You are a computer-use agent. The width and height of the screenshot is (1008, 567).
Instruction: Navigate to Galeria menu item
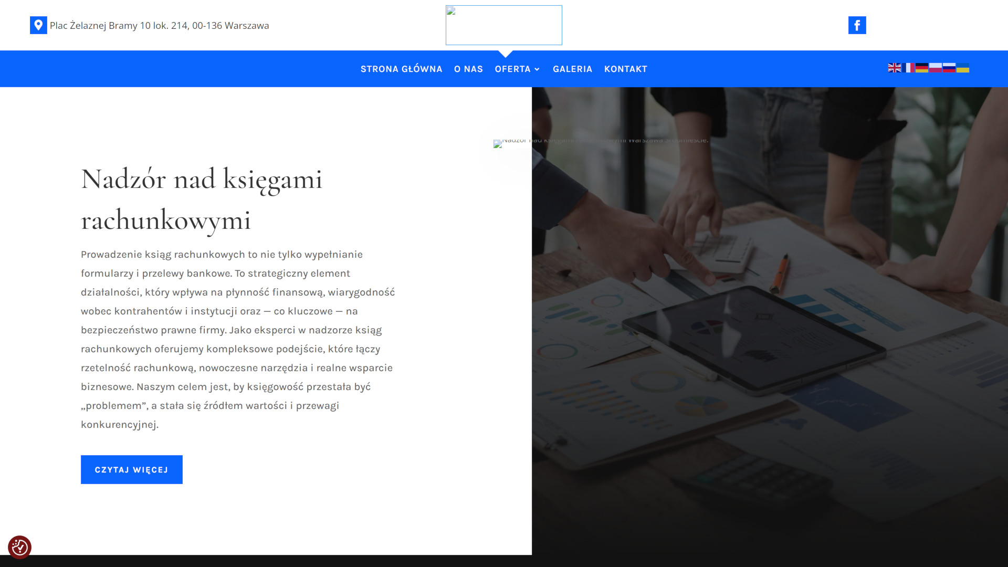coord(572,69)
